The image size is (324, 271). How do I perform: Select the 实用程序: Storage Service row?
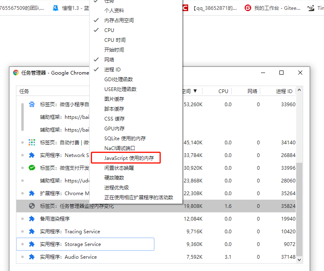[x=156, y=244]
